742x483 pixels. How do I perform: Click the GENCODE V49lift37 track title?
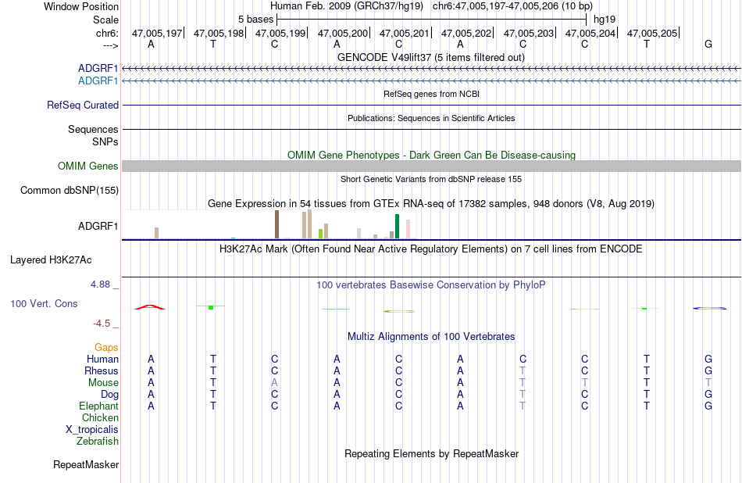coord(430,57)
